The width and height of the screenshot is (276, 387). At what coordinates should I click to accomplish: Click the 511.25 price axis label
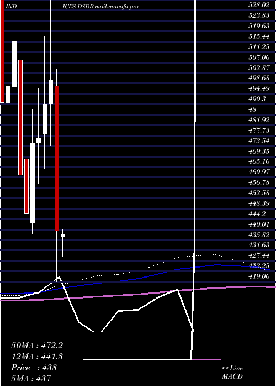click(x=259, y=47)
